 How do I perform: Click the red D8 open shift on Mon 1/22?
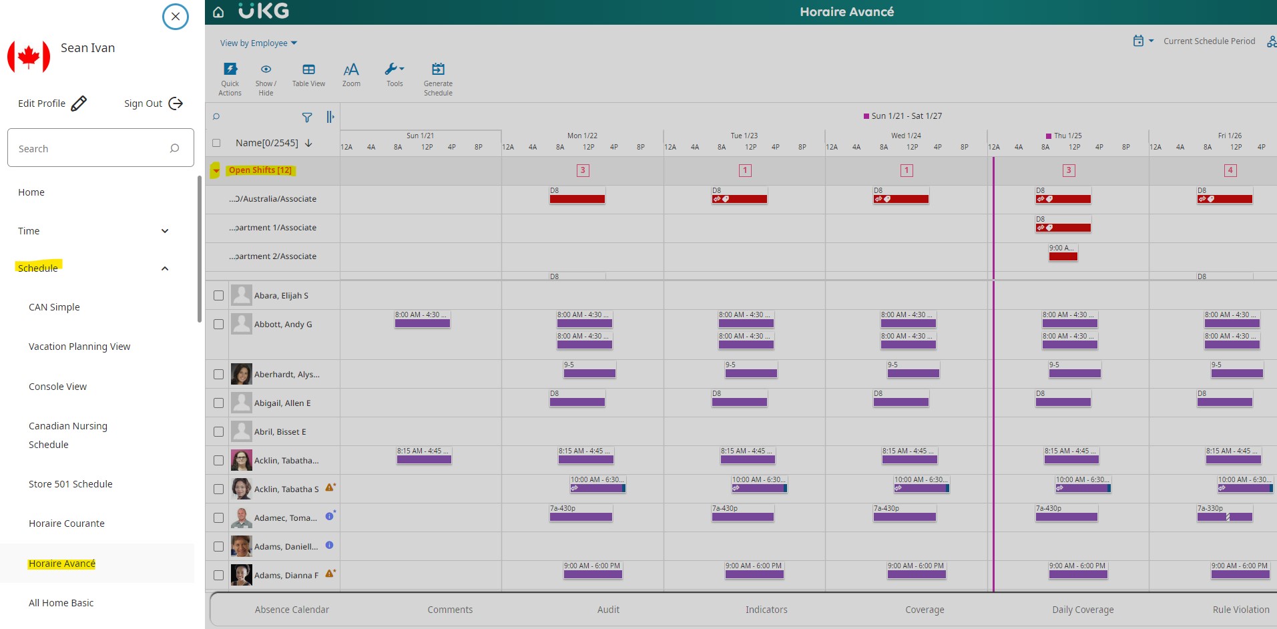click(x=577, y=199)
